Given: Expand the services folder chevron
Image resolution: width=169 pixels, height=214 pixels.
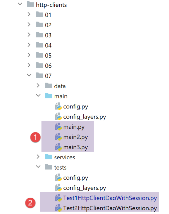Looking at the screenshot, I should (38, 157).
